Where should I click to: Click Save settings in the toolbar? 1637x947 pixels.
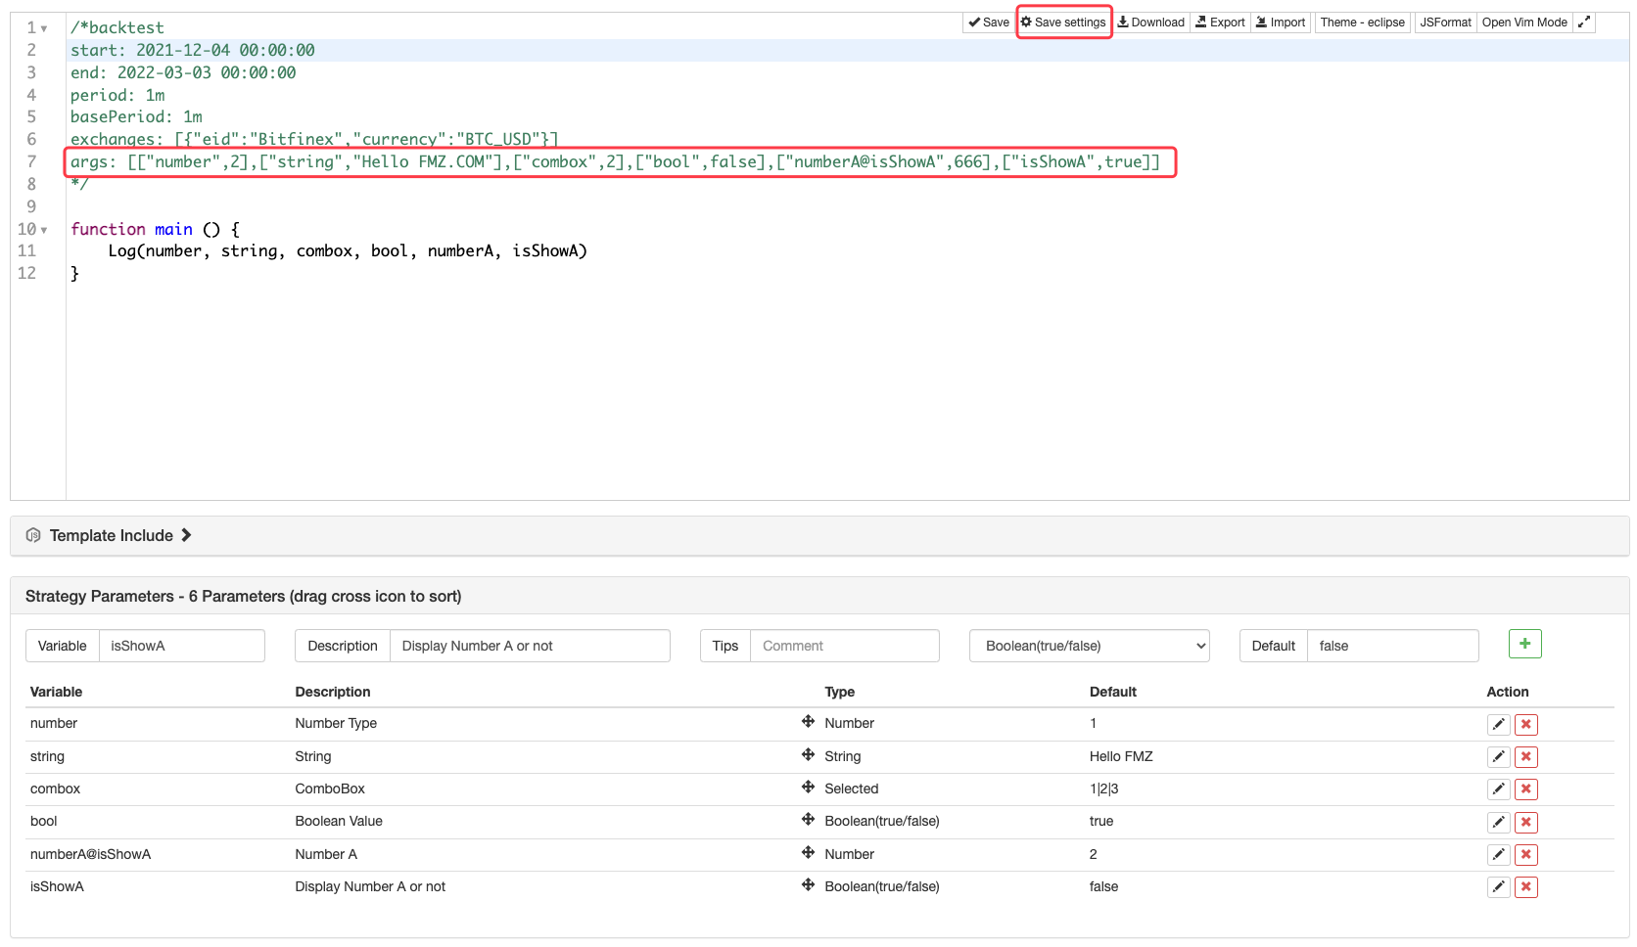point(1063,23)
